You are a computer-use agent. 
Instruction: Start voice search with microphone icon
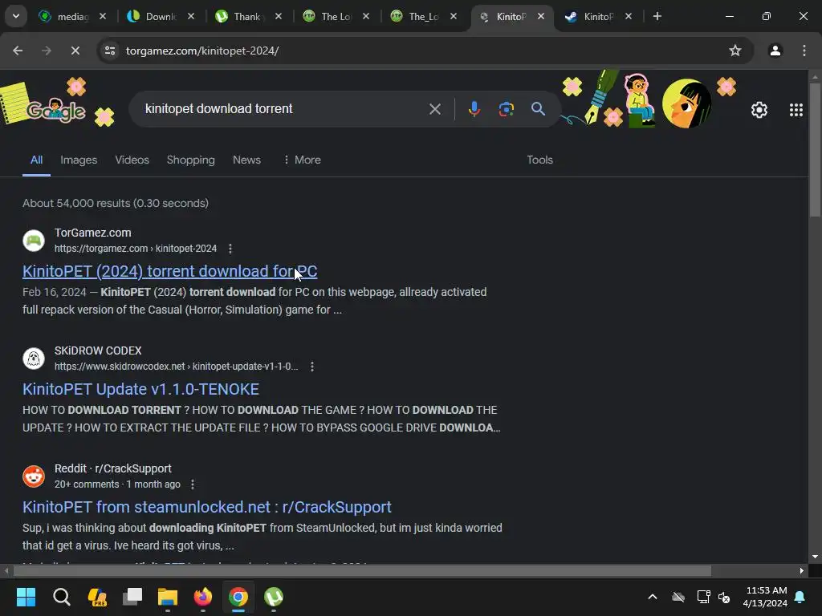coord(474,109)
